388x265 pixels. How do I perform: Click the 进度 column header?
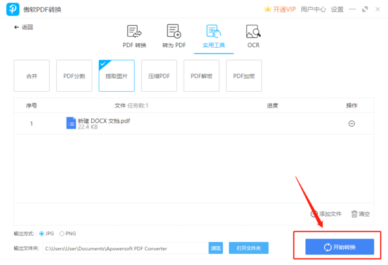[272, 105]
